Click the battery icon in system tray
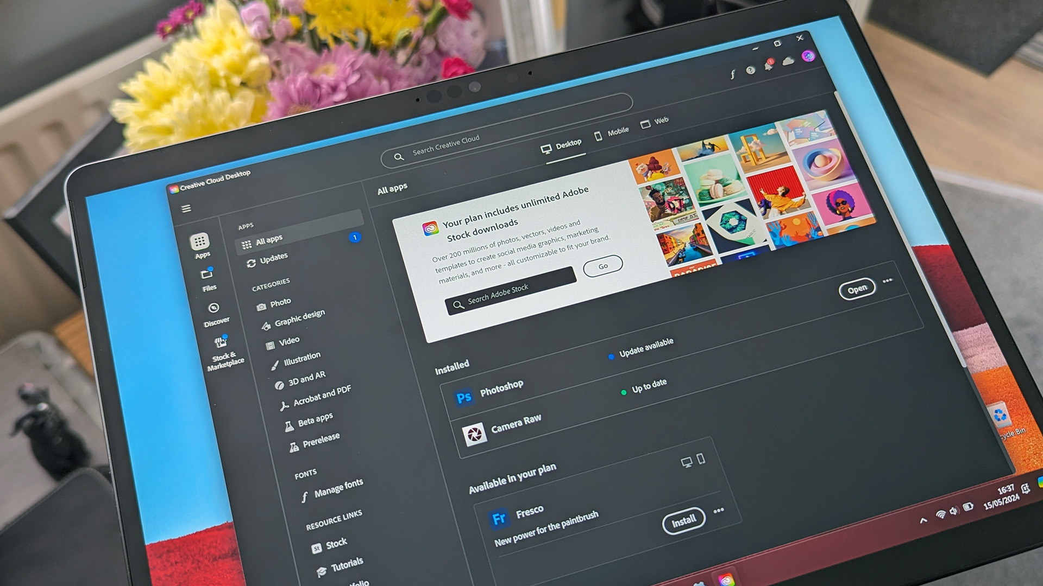1043x586 pixels. [968, 507]
